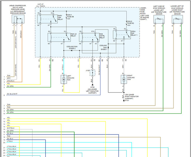Select wire 7 'TAN' label at left edge

[x=9, y=104]
